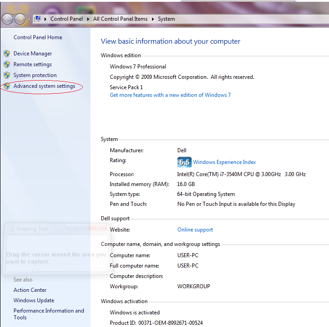Viewport: 329px width, 327px height.
Task: Click Dell manufacturer value
Action: pyautogui.click(x=182, y=150)
